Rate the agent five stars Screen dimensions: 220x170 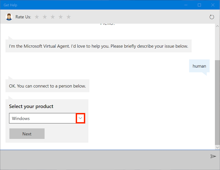click(69, 17)
